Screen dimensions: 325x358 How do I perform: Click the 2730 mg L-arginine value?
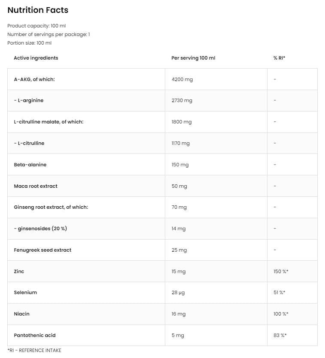click(x=182, y=100)
